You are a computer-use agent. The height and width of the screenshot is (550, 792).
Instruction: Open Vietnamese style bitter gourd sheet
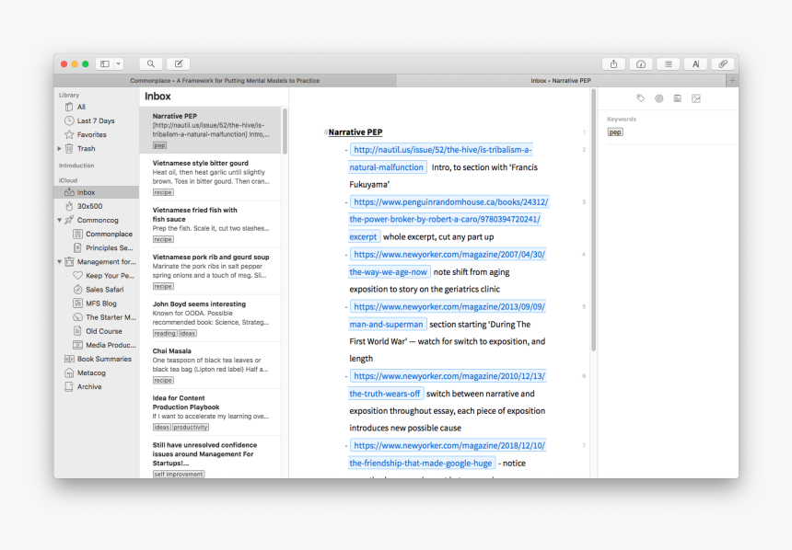(210, 178)
